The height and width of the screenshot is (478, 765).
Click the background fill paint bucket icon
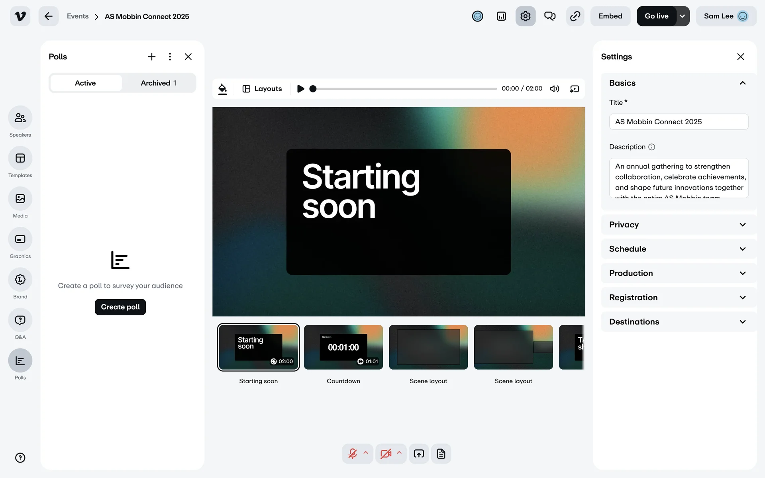pyautogui.click(x=223, y=89)
